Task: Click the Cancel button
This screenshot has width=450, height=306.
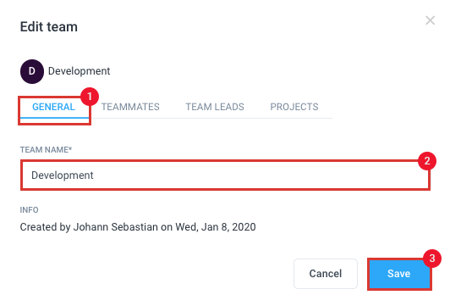Action: click(x=326, y=274)
